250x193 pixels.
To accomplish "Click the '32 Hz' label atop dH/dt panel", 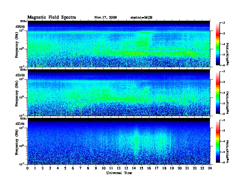I will (x=23, y=21).
